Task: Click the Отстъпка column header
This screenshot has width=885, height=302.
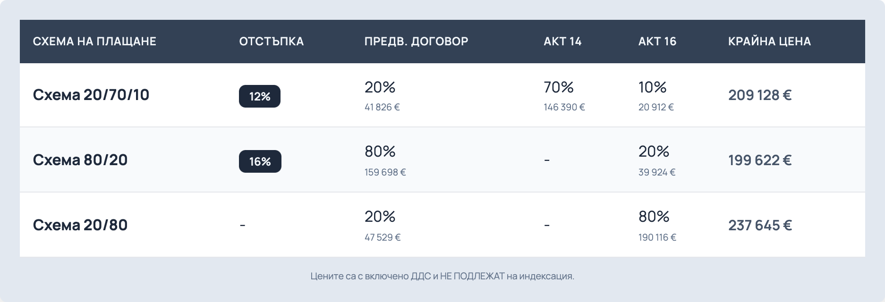Action: 272,42
